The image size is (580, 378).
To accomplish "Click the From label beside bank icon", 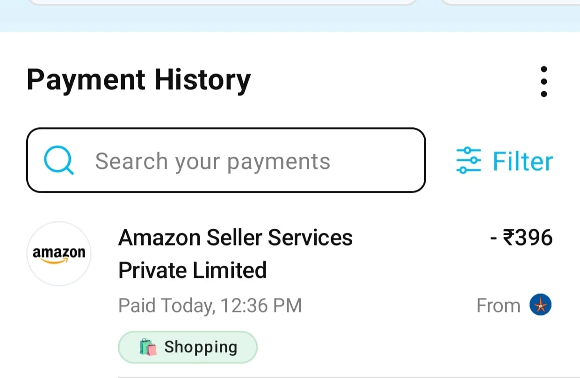I will pyautogui.click(x=498, y=305).
